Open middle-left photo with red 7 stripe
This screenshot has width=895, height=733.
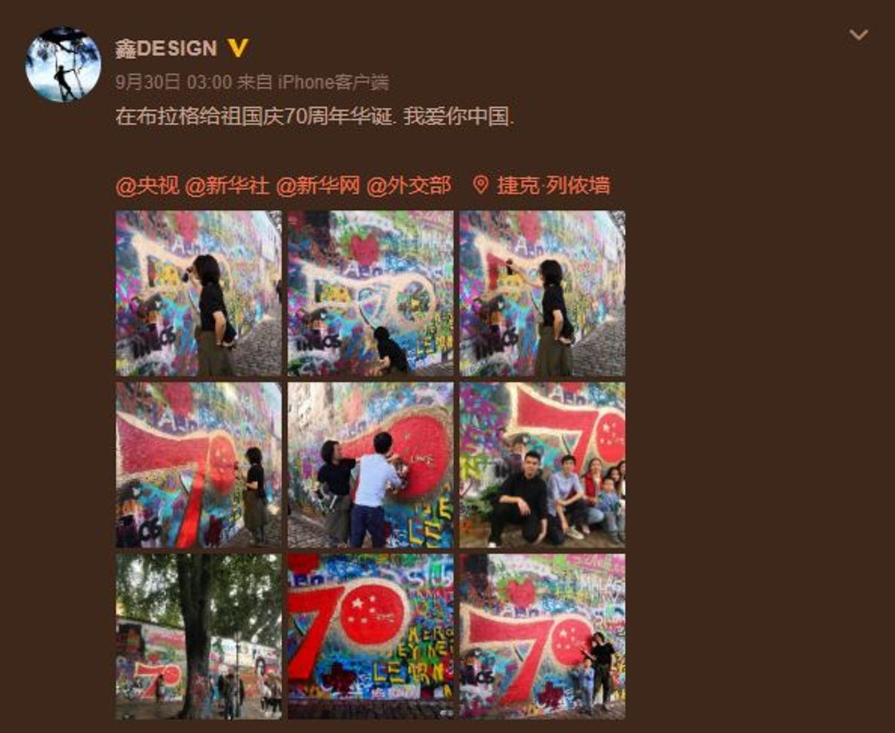tap(199, 465)
